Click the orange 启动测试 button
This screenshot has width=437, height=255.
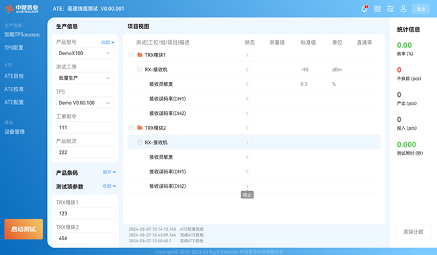coord(24,229)
